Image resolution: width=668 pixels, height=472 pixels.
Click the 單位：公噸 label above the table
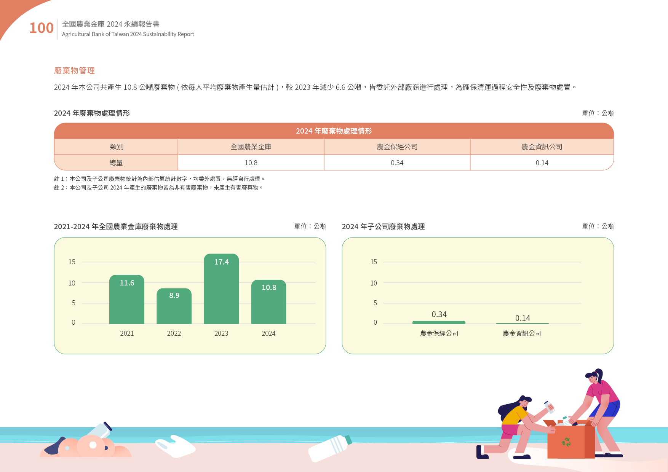[x=598, y=113]
